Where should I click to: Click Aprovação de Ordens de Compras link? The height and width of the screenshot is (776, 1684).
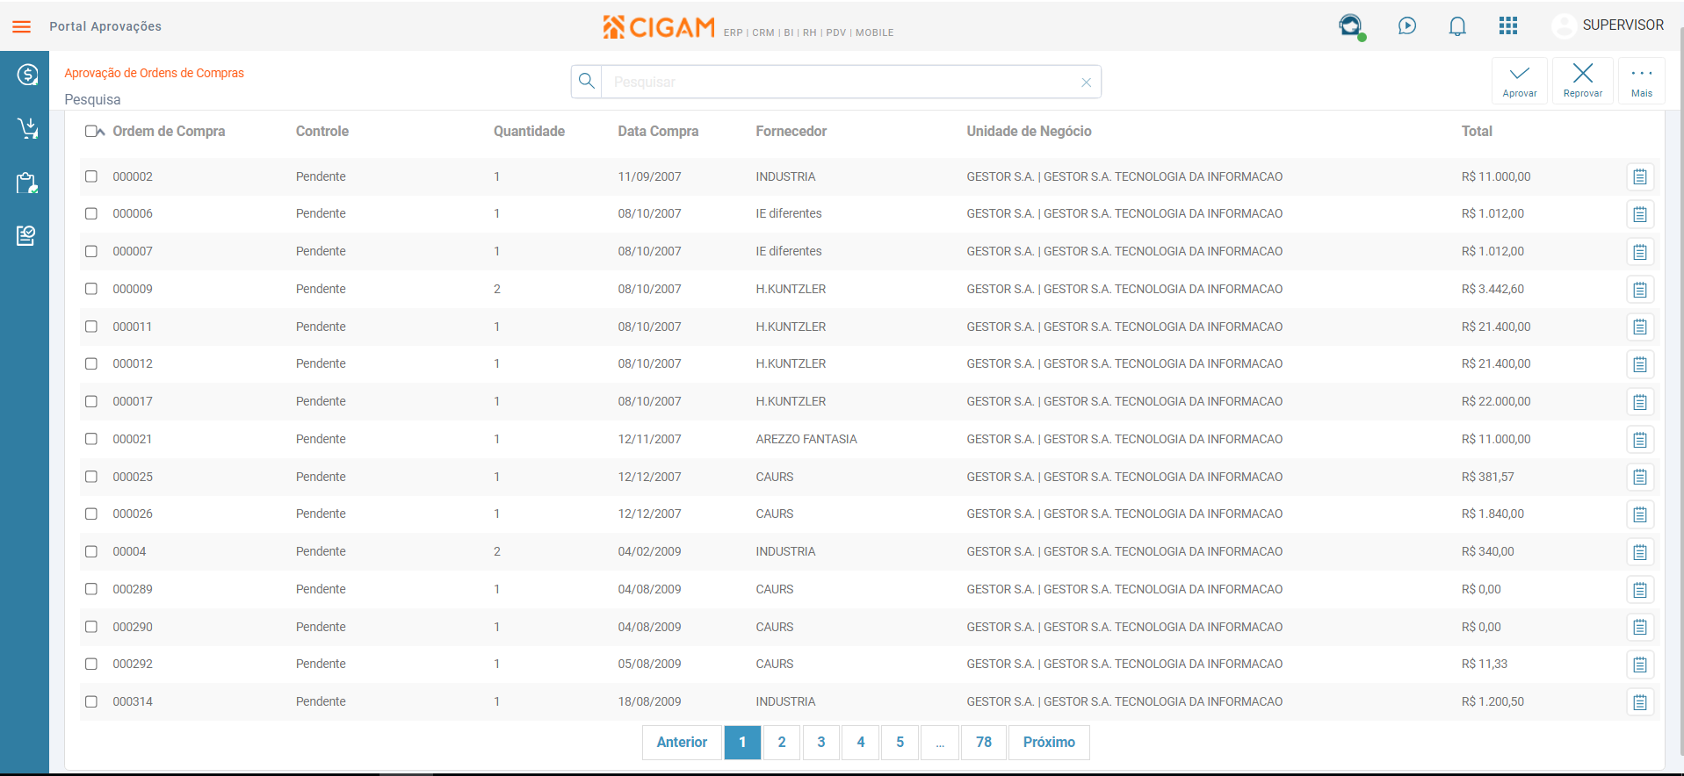point(154,73)
